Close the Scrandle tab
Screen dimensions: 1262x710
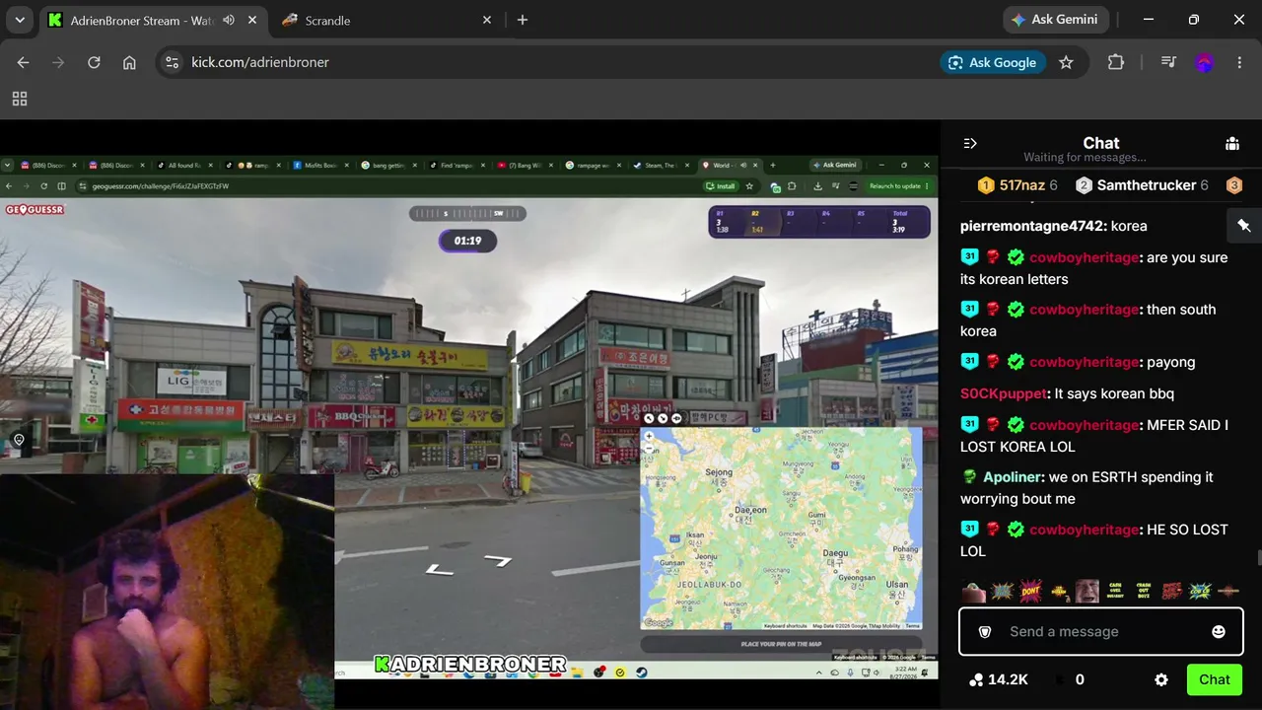(487, 20)
